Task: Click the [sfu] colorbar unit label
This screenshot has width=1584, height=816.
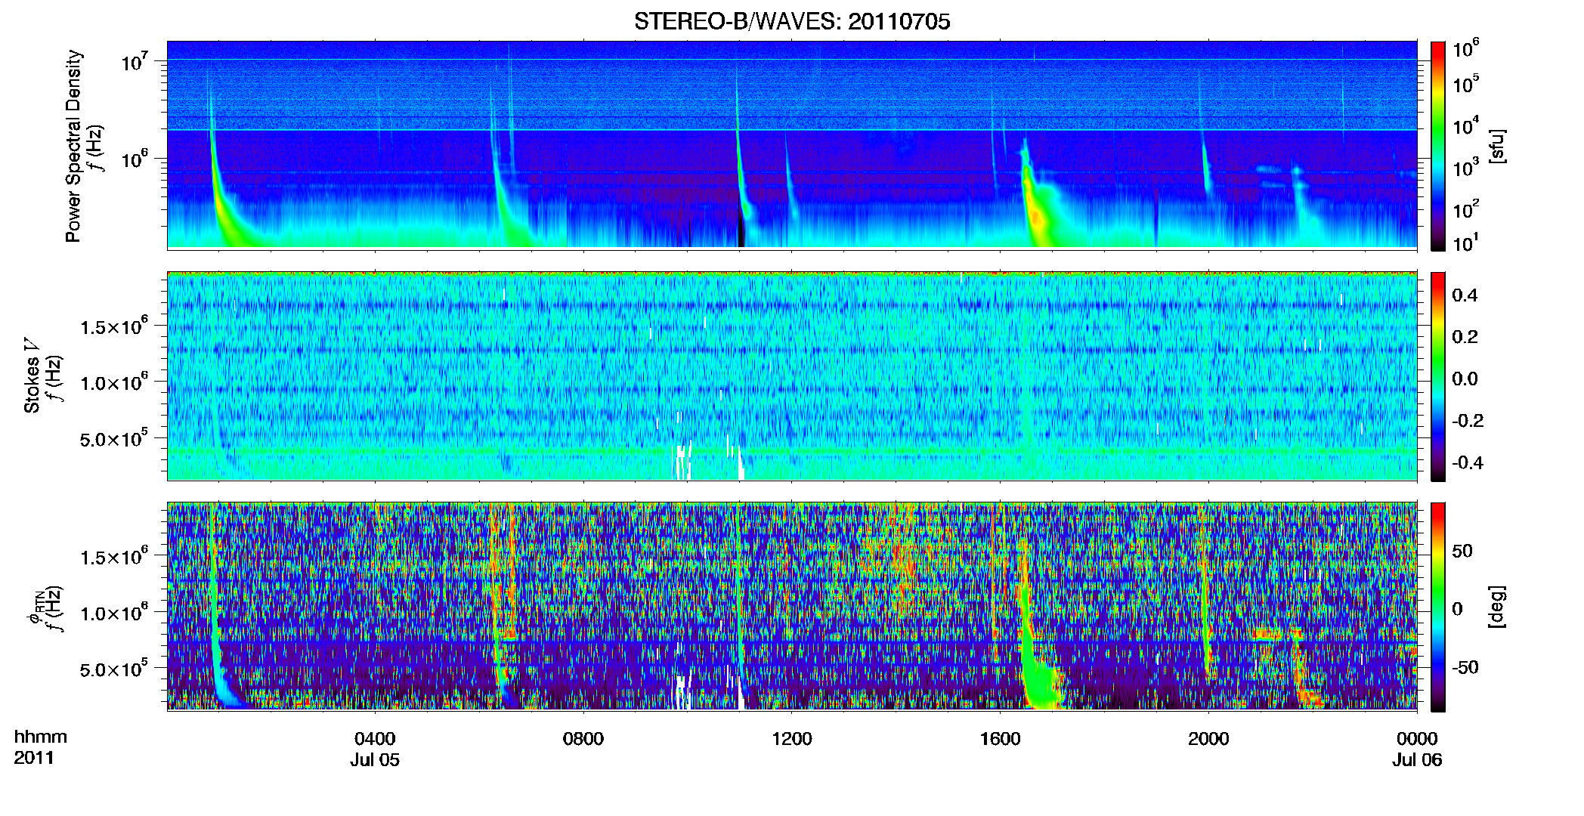Action: point(1497,146)
